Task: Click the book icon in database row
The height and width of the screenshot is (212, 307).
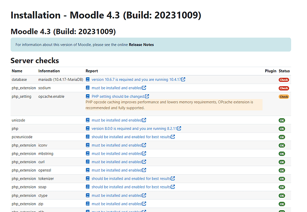Action: pyautogui.click(x=88, y=80)
